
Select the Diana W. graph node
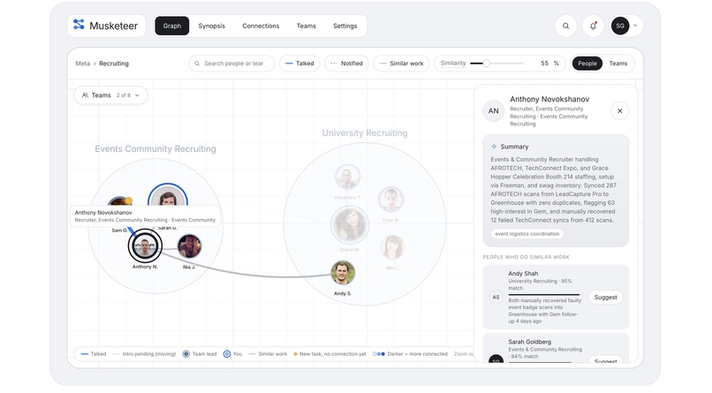point(350,224)
